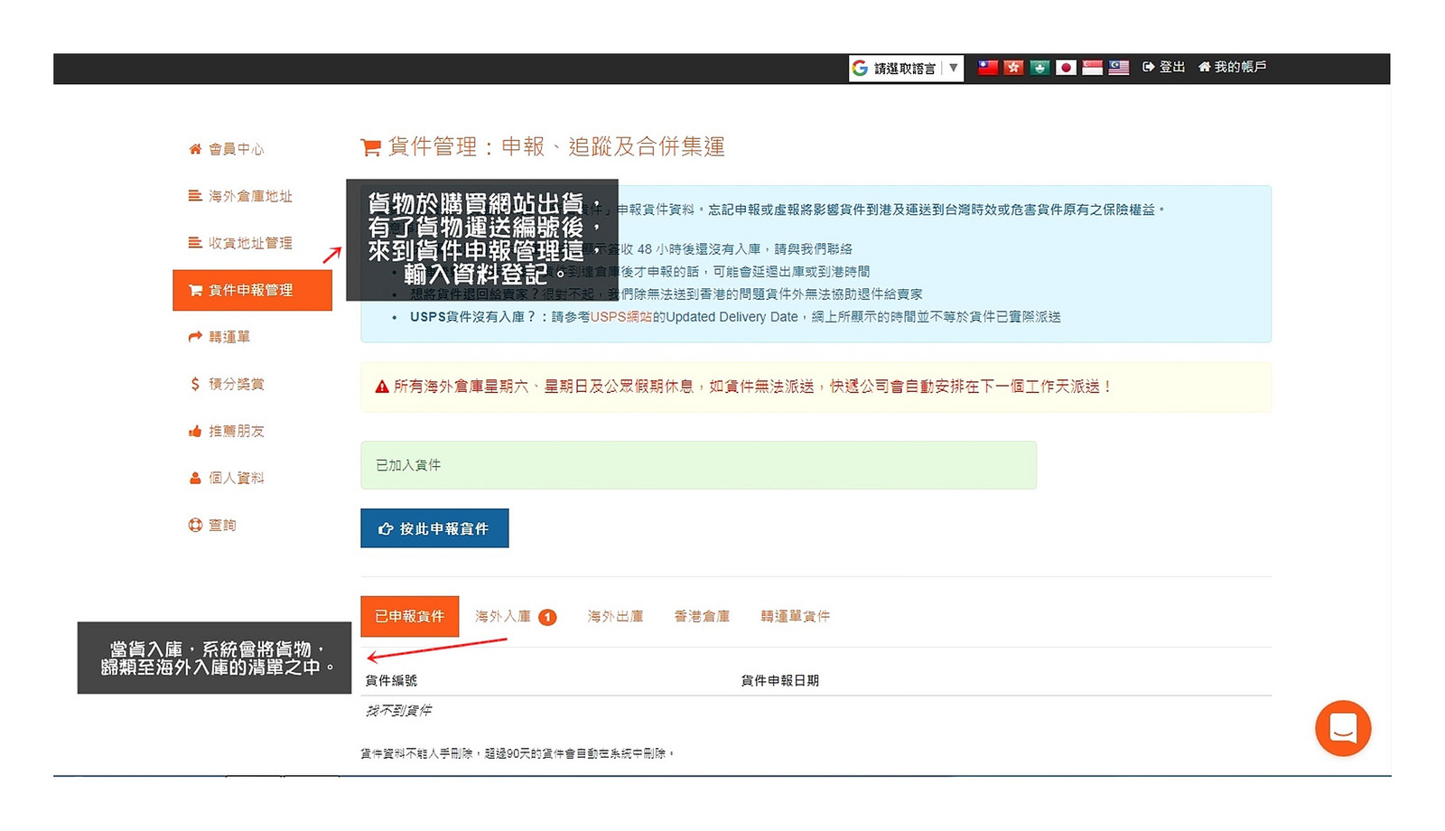Viewport: 1445px width, 831px height.
Task: Open the 香港倉庫 tab
Action: [x=702, y=616]
